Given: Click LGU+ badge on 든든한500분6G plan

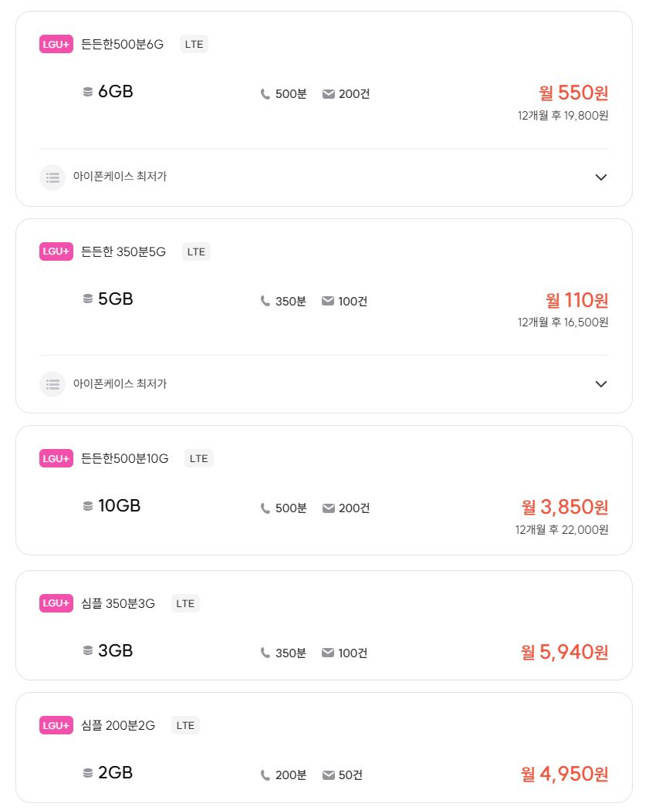Looking at the screenshot, I should tap(56, 44).
